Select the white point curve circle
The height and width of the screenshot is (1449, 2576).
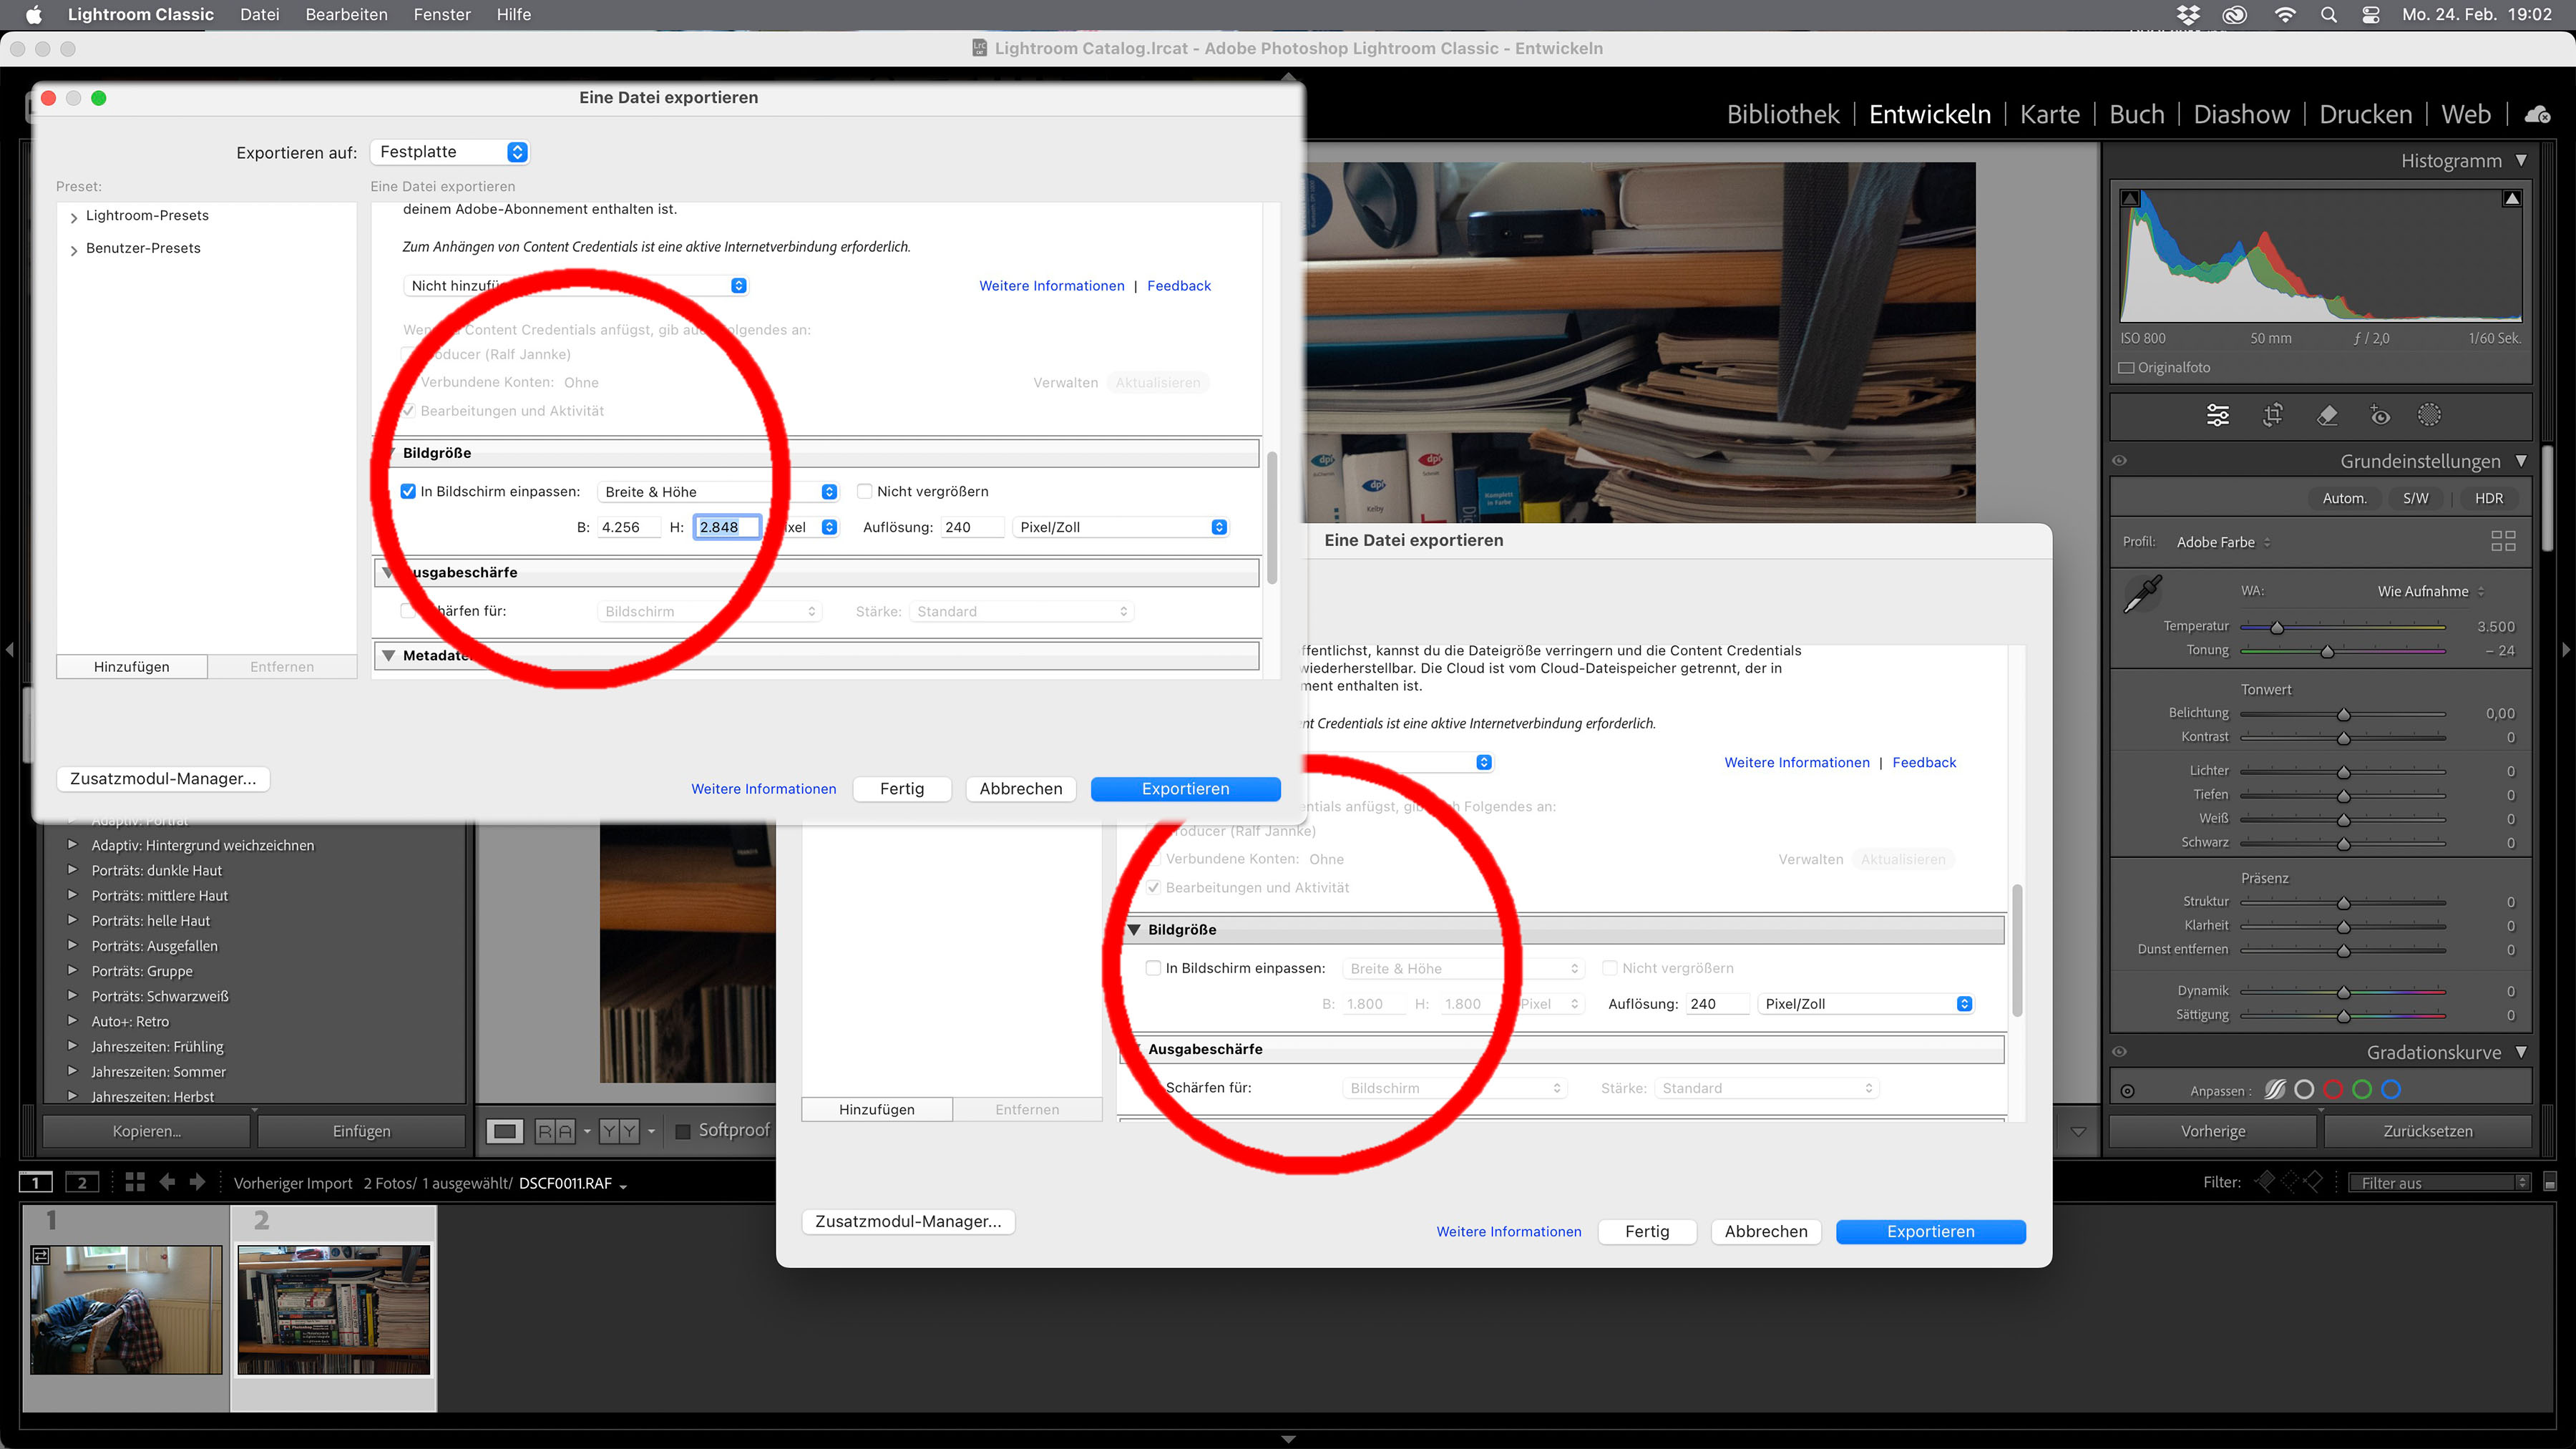pyautogui.click(x=2304, y=1090)
